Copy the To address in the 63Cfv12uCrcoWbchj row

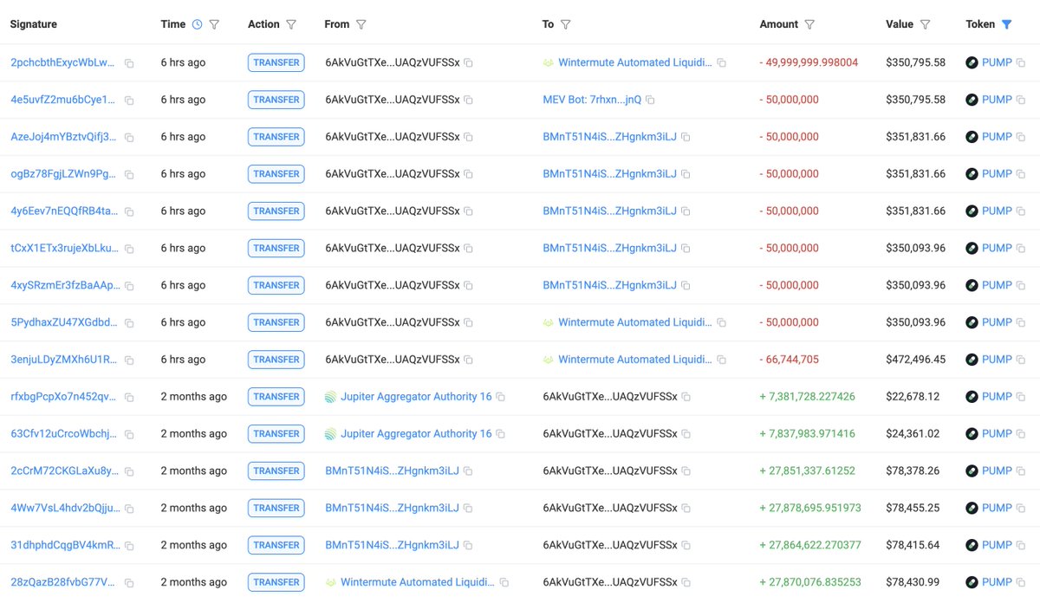pos(686,435)
